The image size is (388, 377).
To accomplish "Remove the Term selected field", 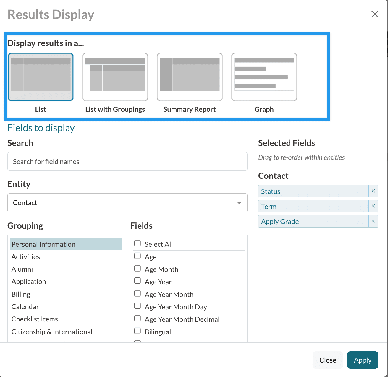I will click(x=373, y=206).
